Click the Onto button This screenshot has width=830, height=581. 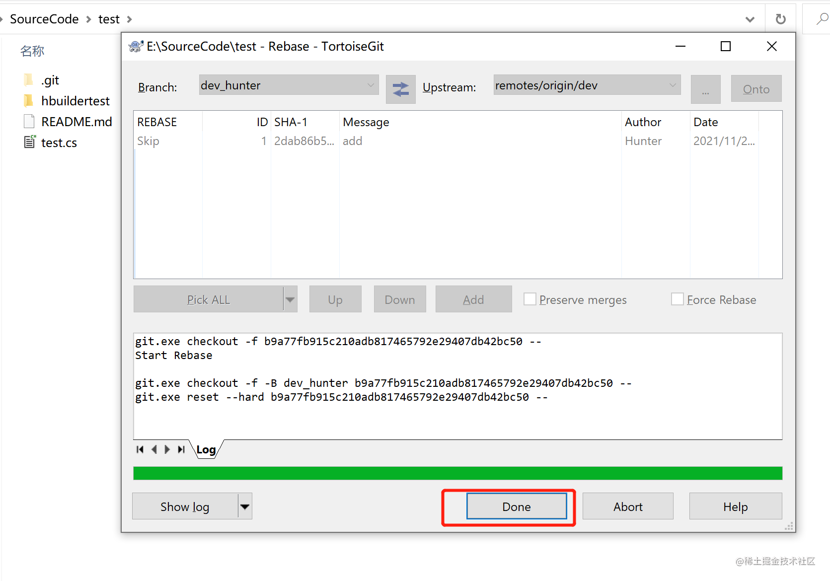click(756, 89)
